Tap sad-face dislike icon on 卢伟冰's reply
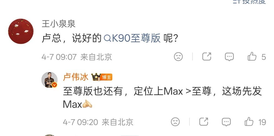 pos(175,122)
